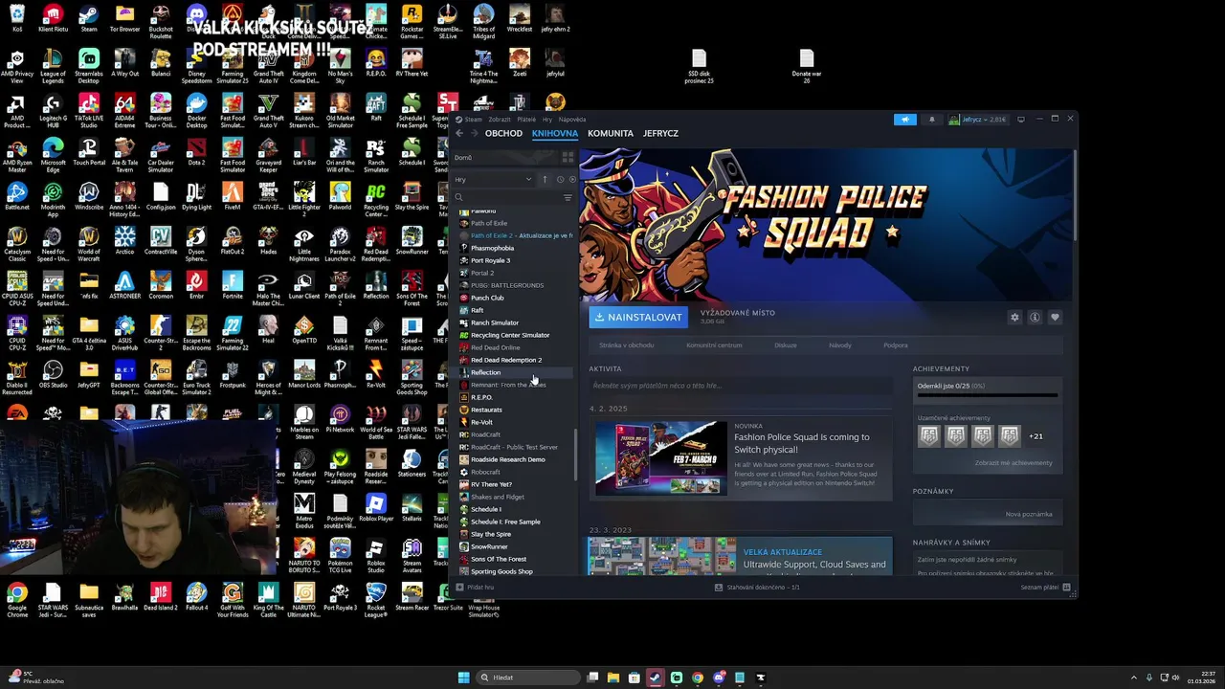Click Windows taskbar search box Hledat
The image size is (1225, 689).
pos(529,678)
